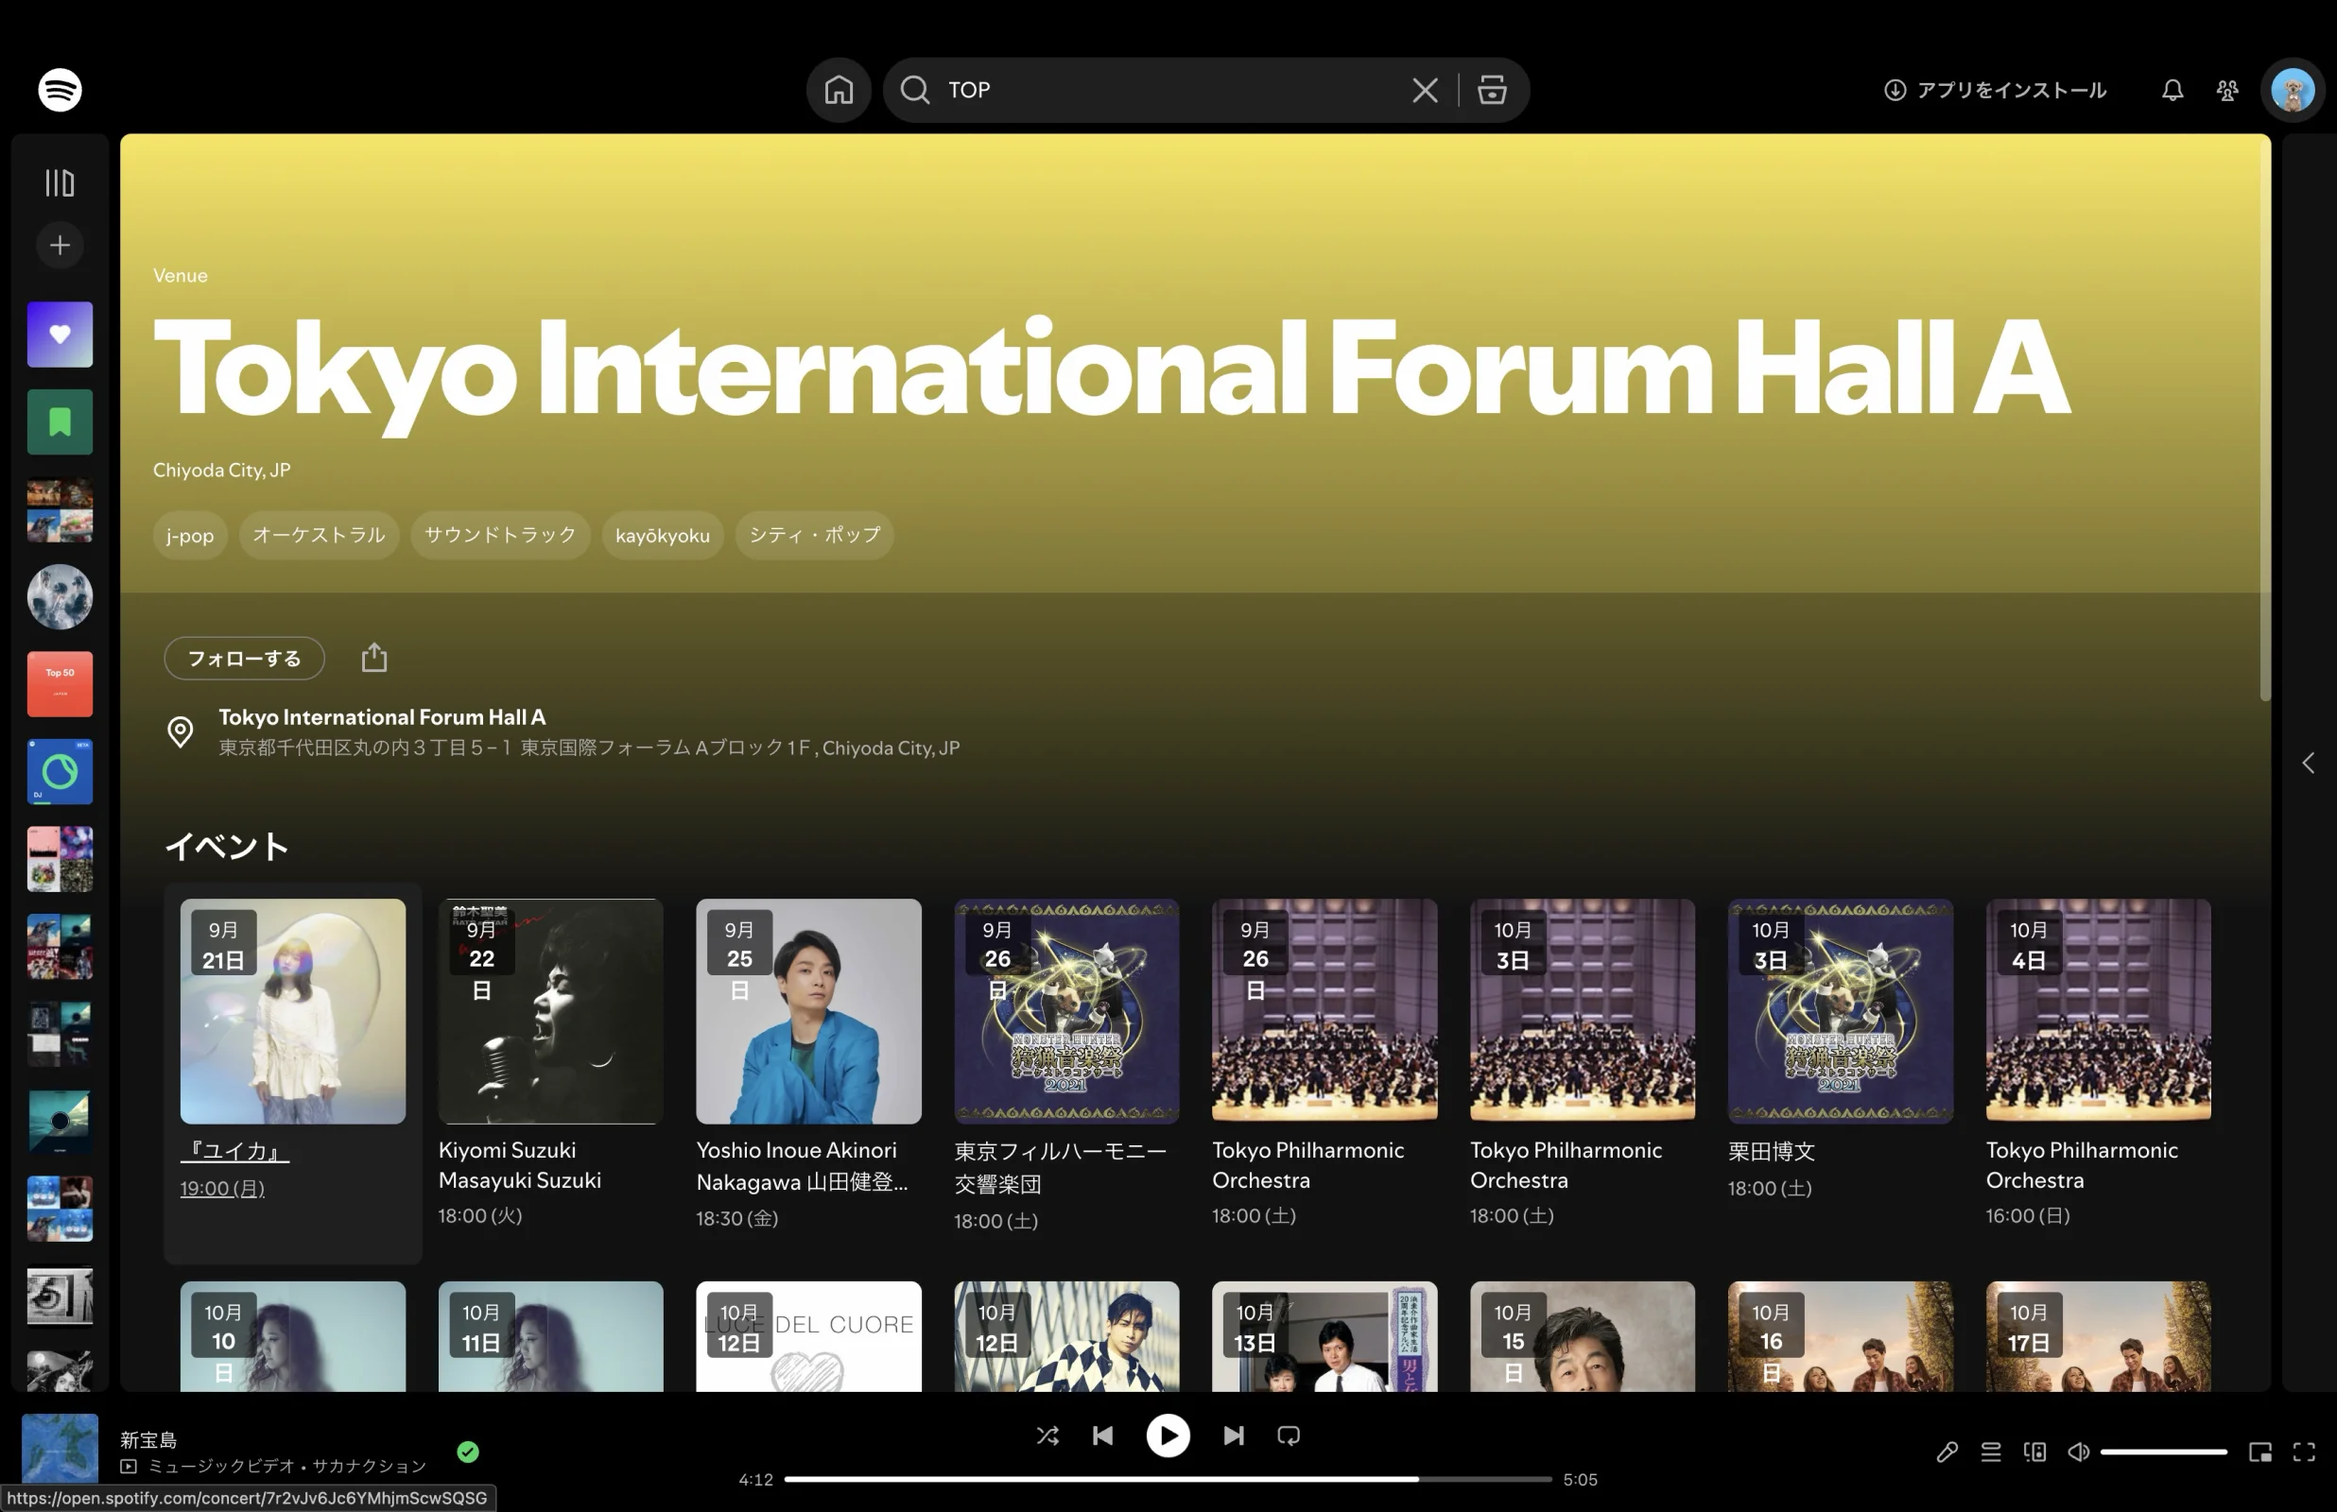Expand Your Library sidebar icon
The height and width of the screenshot is (1512, 2337).
click(60, 182)
